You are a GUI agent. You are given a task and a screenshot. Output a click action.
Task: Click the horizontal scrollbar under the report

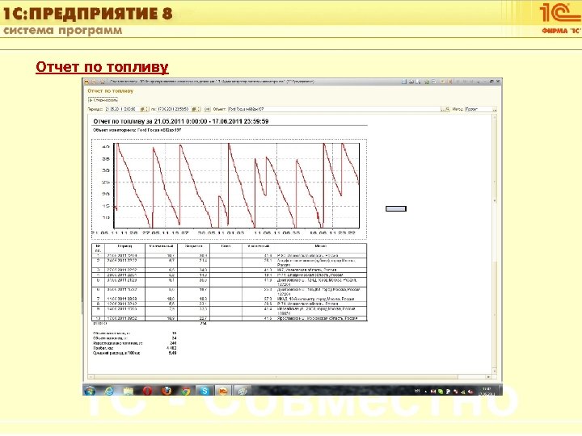[289, 377]
